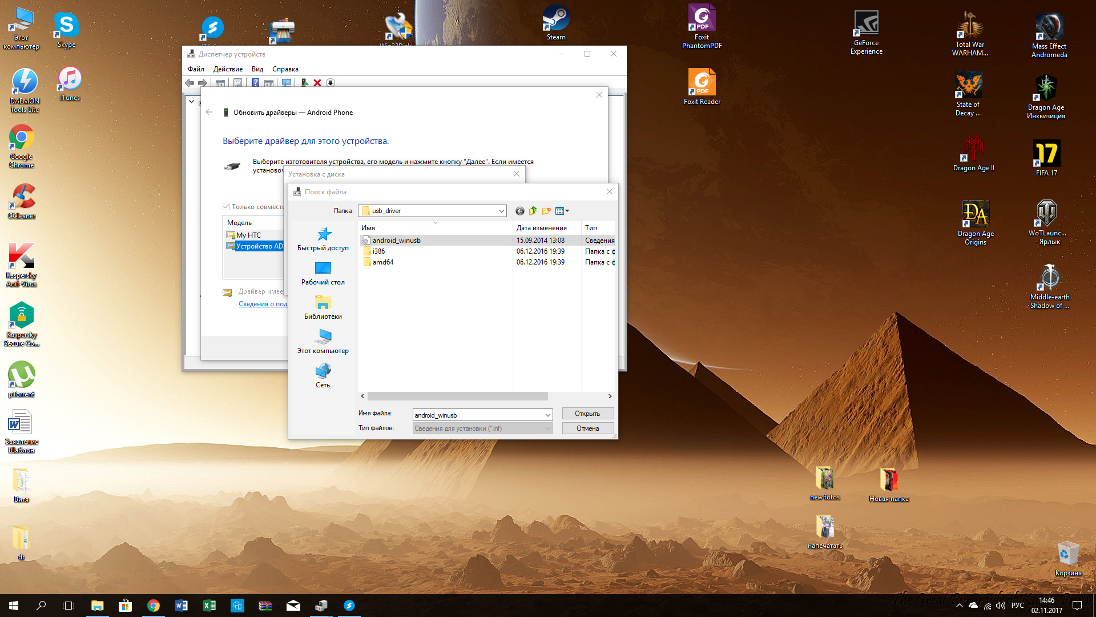Open Сеть in places sidebar
The image size is (1096, 617).
point(323,376)
